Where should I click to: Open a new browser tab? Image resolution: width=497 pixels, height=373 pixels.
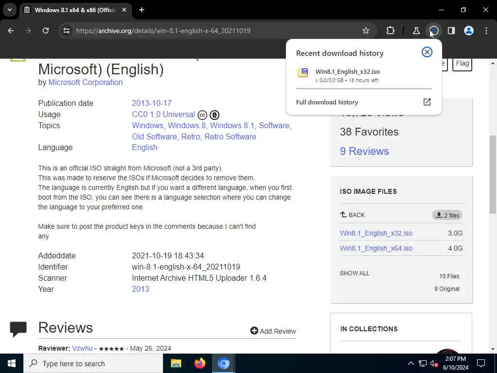(x=142, y=10)
